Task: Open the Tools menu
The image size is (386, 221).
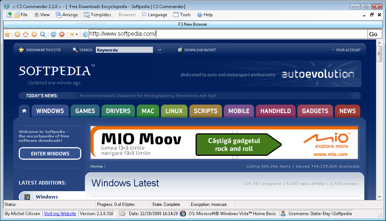Action: click(182, 15)
